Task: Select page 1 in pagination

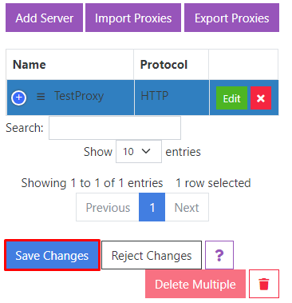Action: coord(152,207)
